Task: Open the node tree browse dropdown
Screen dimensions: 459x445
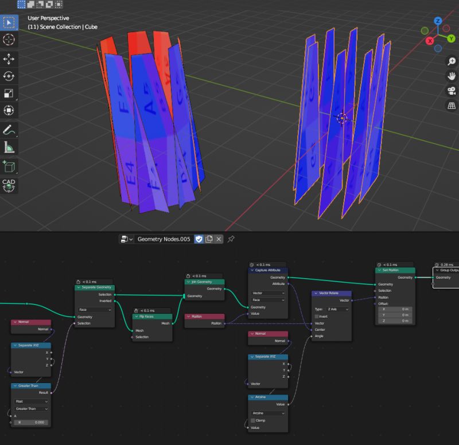Action: pos(127,239)
